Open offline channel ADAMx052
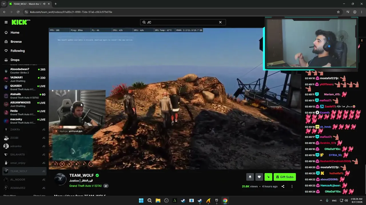Image resolution: width=366 pixels, height=205 pixels. pos(24,188)
